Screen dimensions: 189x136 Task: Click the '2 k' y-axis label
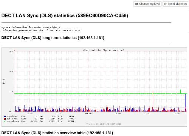pos(11,72)
